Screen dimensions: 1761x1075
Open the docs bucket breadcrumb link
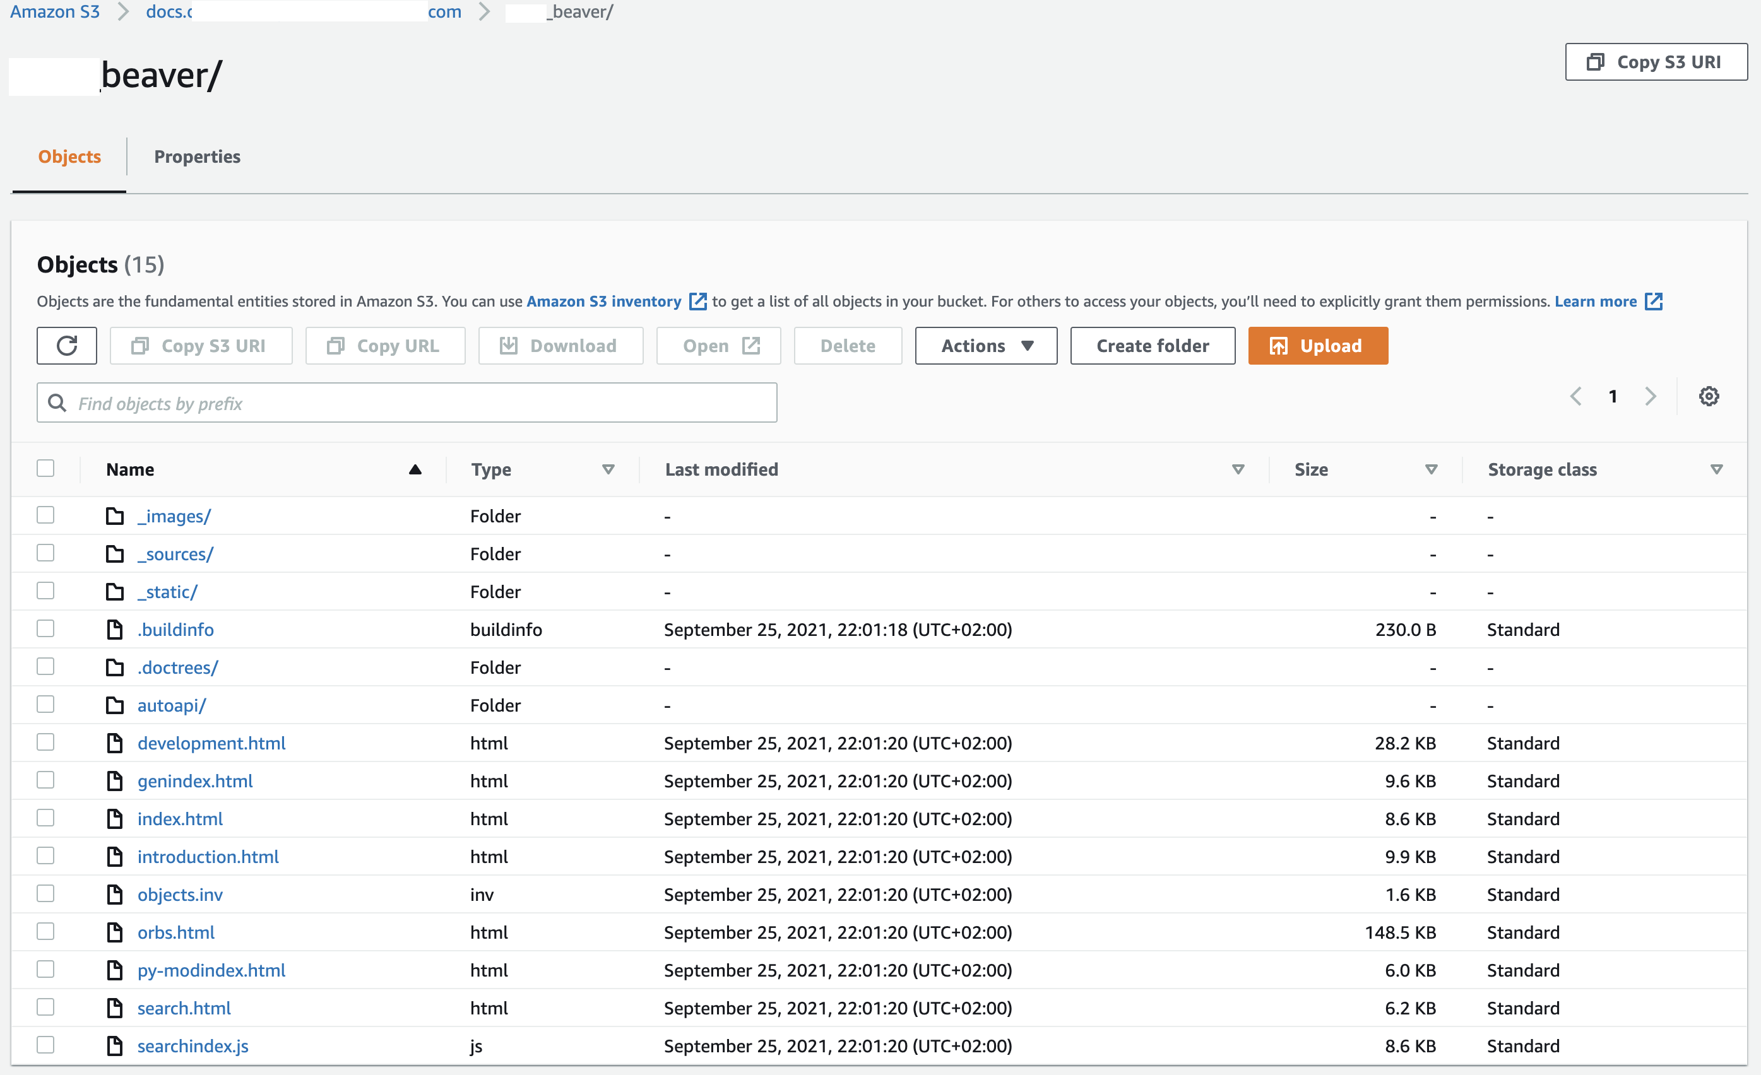coord(304,11)
